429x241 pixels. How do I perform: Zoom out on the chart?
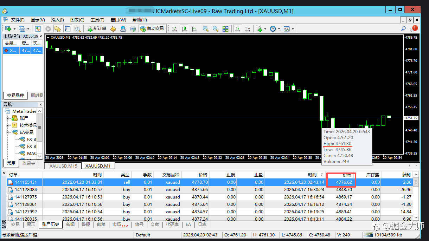[215, 29]
